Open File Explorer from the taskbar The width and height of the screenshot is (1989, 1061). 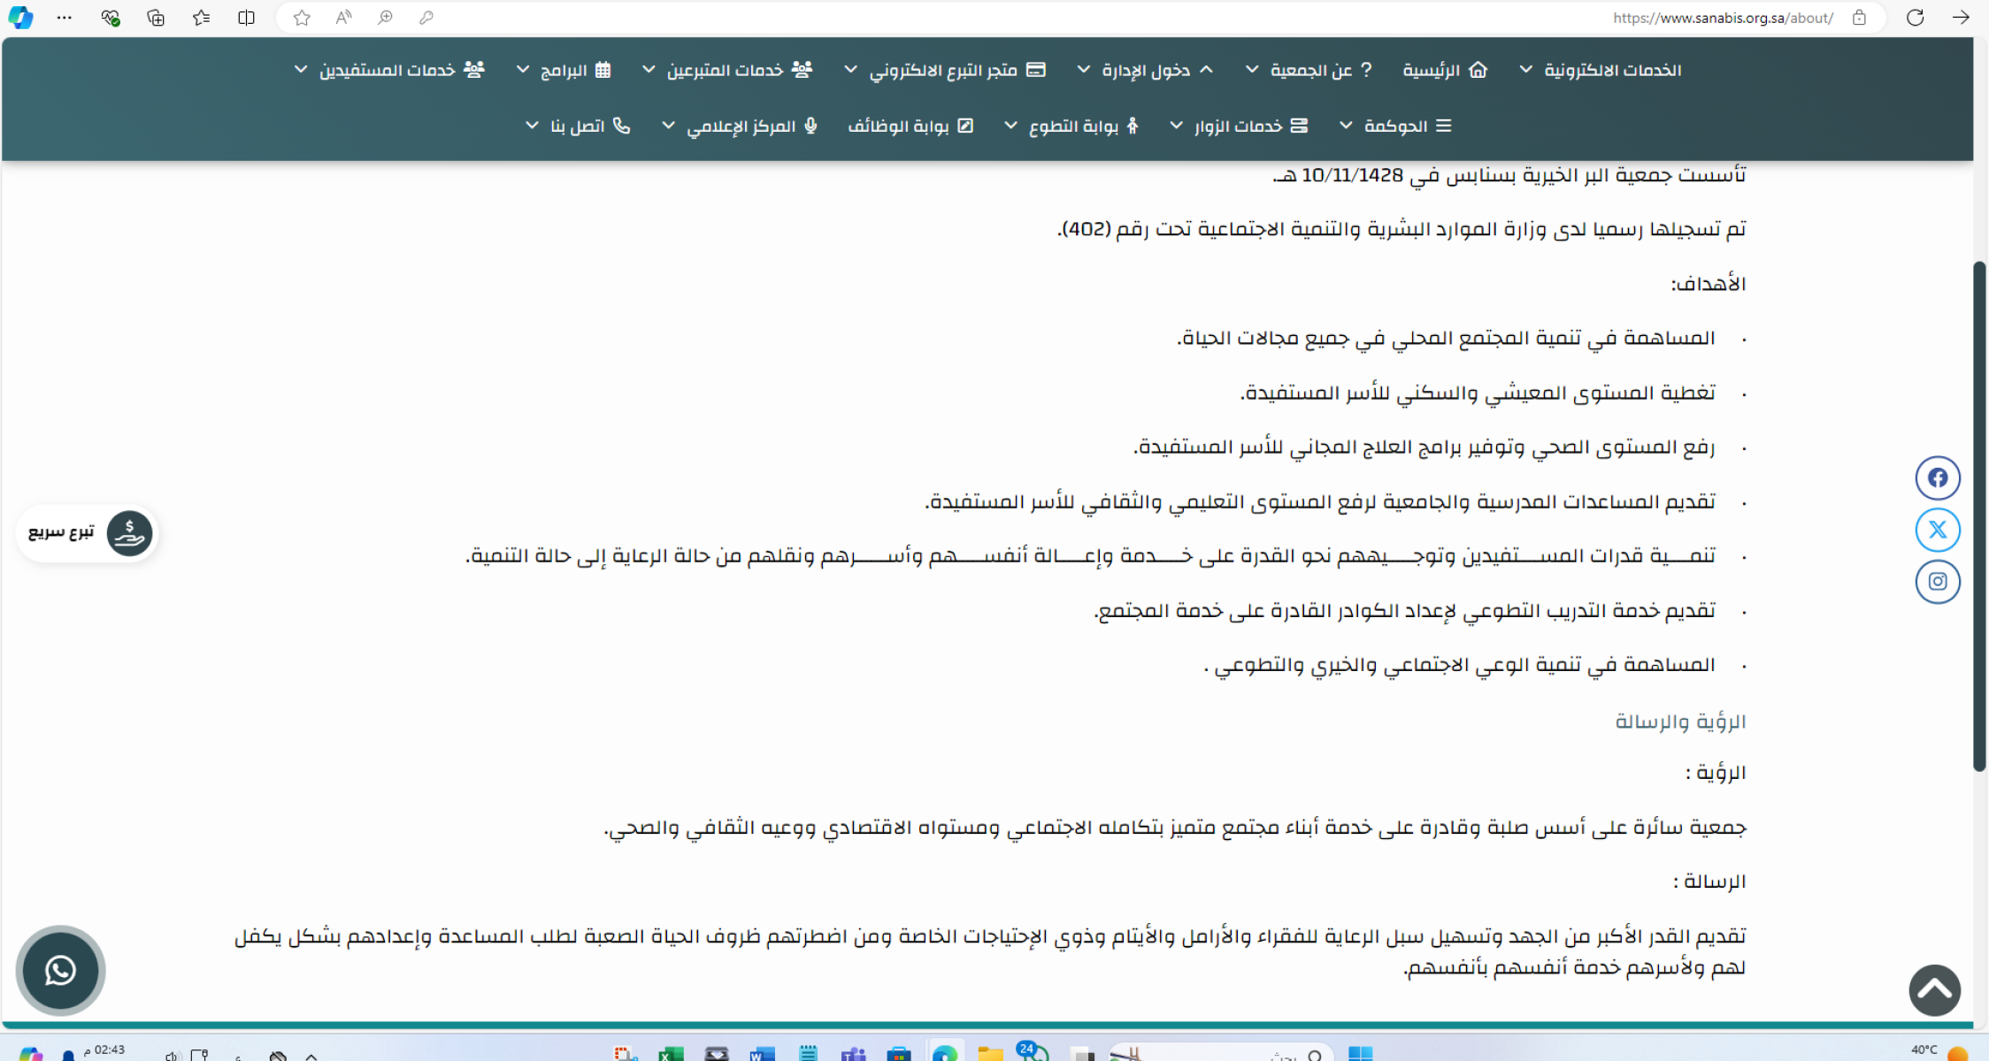tap(990, 1054)
